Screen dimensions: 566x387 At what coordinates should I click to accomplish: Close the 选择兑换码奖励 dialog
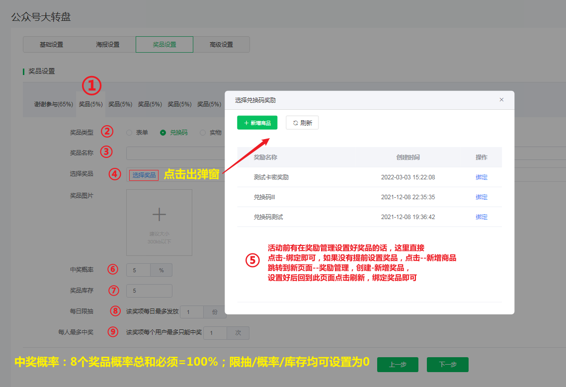coord(501,99)
